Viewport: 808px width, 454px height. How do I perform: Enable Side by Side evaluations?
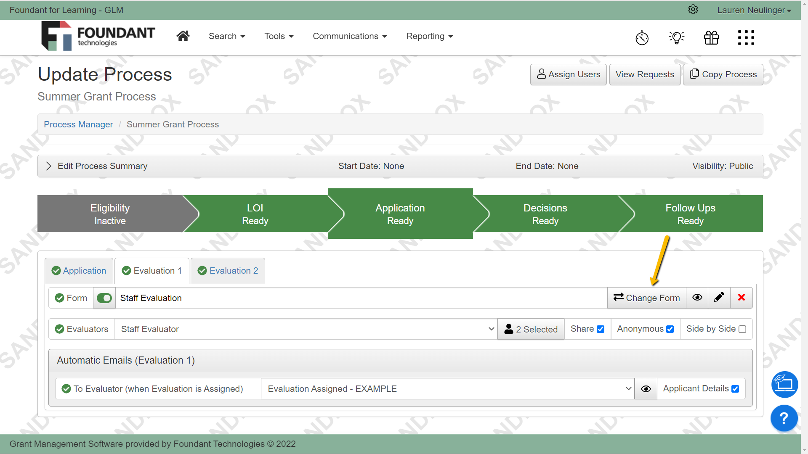click(742, 329)
